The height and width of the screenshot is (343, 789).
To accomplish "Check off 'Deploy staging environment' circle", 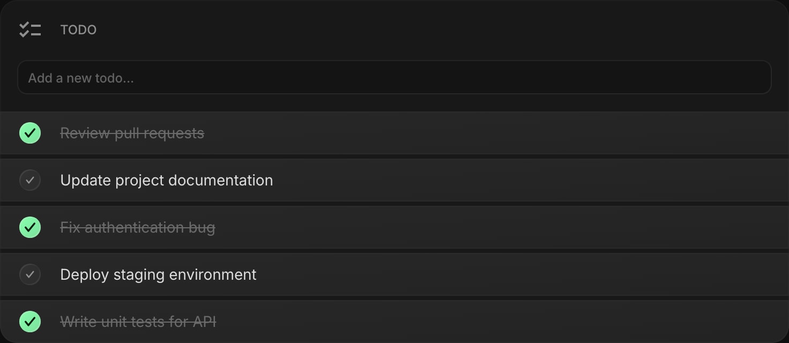I will tap(30, 274).
